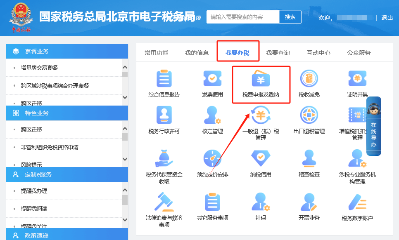Screen dimensions: 399x240
Task: Click 出口退税管理 icon
Action: 309,115
